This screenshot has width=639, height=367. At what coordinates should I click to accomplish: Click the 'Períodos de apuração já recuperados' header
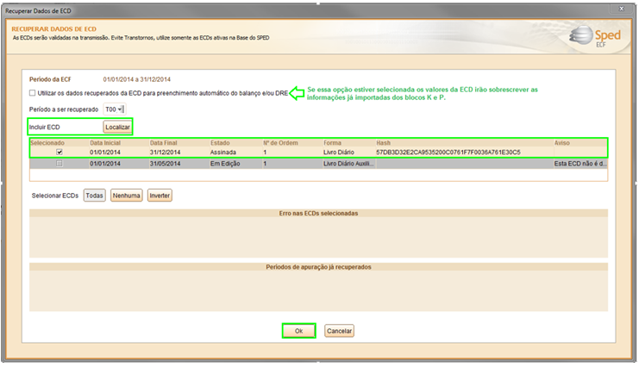318,267
